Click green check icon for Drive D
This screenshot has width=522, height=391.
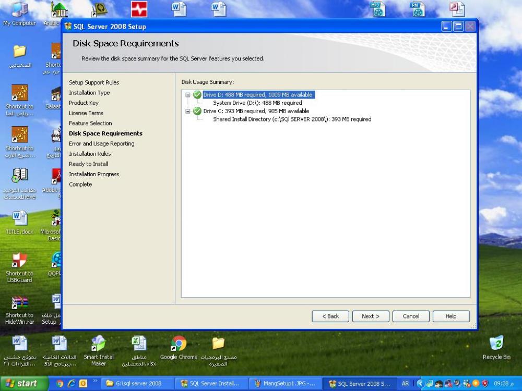pyautogui.click(x=197, y=95)
